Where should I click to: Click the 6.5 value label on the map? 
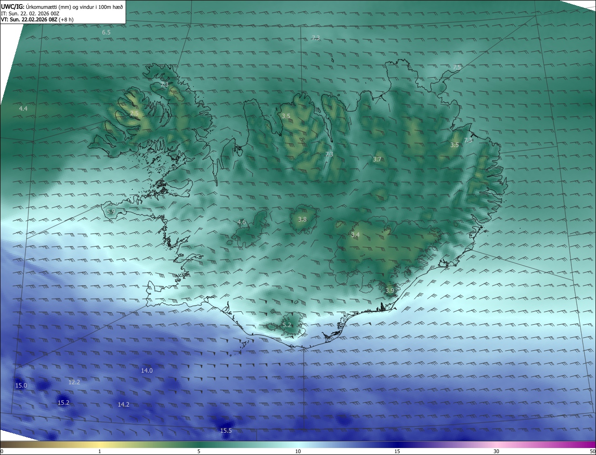[106, 33]
